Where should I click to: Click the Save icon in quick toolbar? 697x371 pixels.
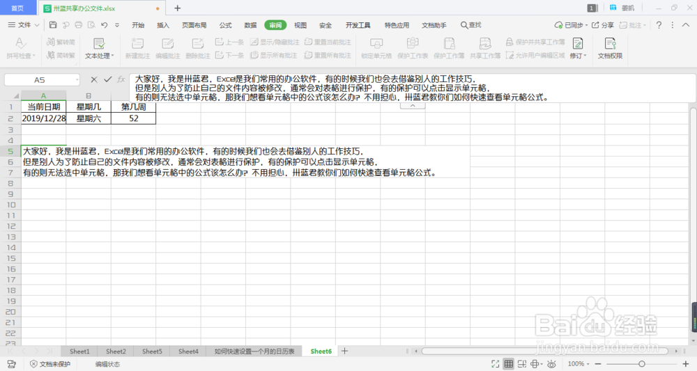coord(53,25)
